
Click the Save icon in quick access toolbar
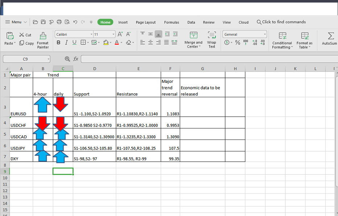43,22
